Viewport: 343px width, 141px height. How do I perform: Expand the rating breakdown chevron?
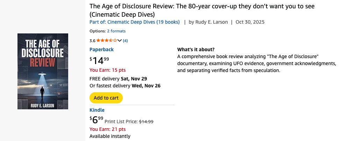(120, 40)
